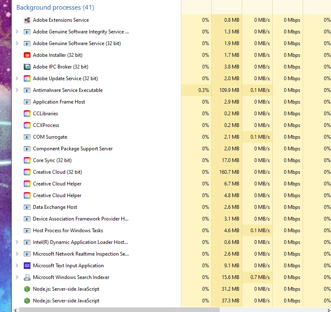Image resolution: width=331 pixels, height=312 pixels.
Task: Select the Application Frame Host process name
Action: pyautogui.click(x=59, y=102)
